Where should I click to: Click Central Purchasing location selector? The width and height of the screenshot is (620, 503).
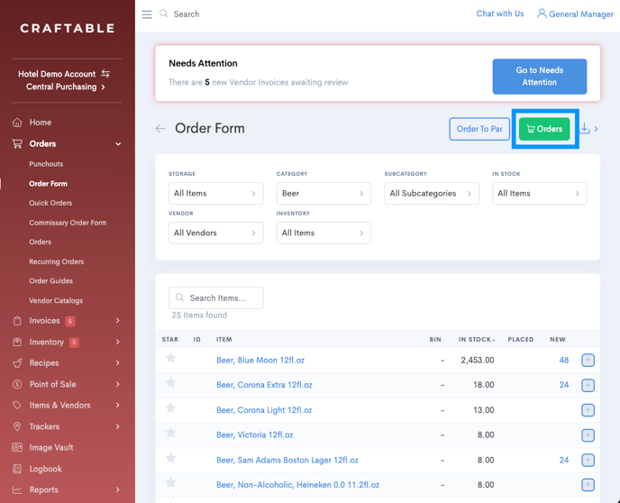tap(65, 87)
